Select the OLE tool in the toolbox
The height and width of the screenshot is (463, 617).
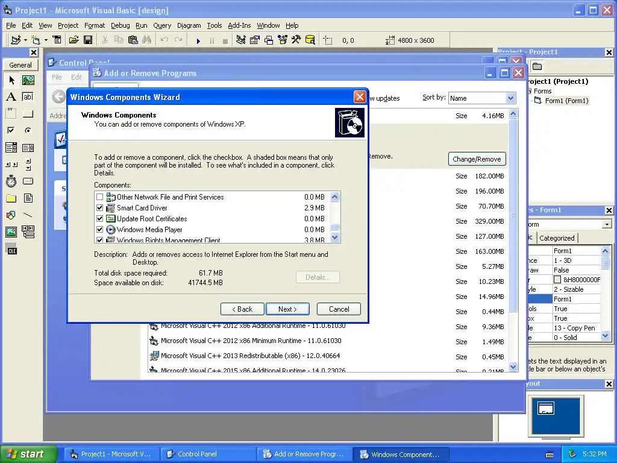[x=11, y=249]
